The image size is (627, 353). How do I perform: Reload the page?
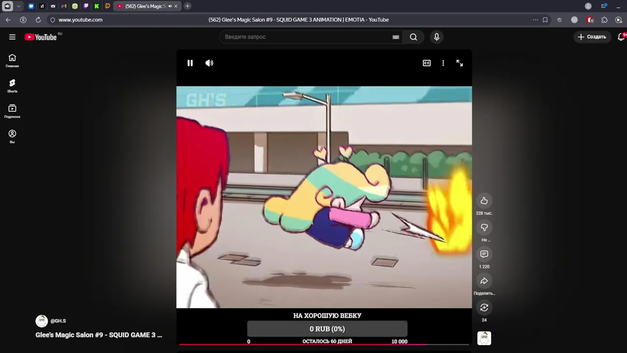tap(38, 20)
